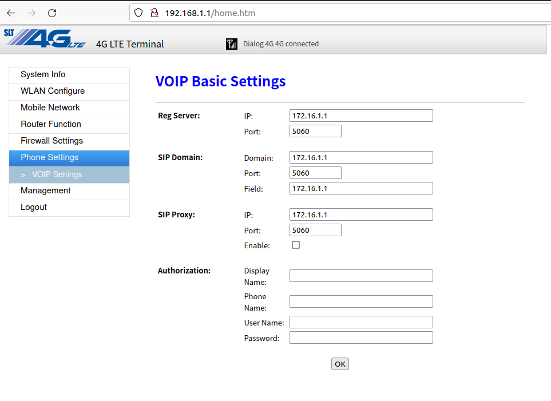The width and height of the screenshot is (551, 401).
Task: Click the signal strength icon in header
Action: pyautogui.click(x=232, y=44)
